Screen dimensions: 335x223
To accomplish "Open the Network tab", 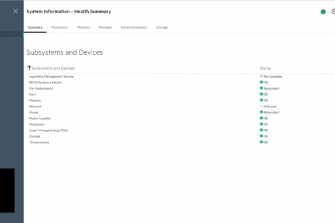I will tap(105, 27).
